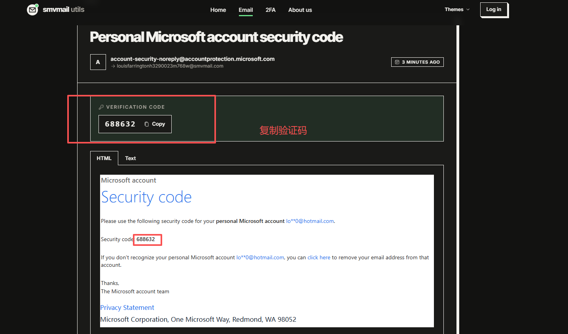This screenshot has width=568, height=334.
Task: Click the recipient address louisfarringtonh3290023m768w@smvmail.com
Action: pos(170,66)
